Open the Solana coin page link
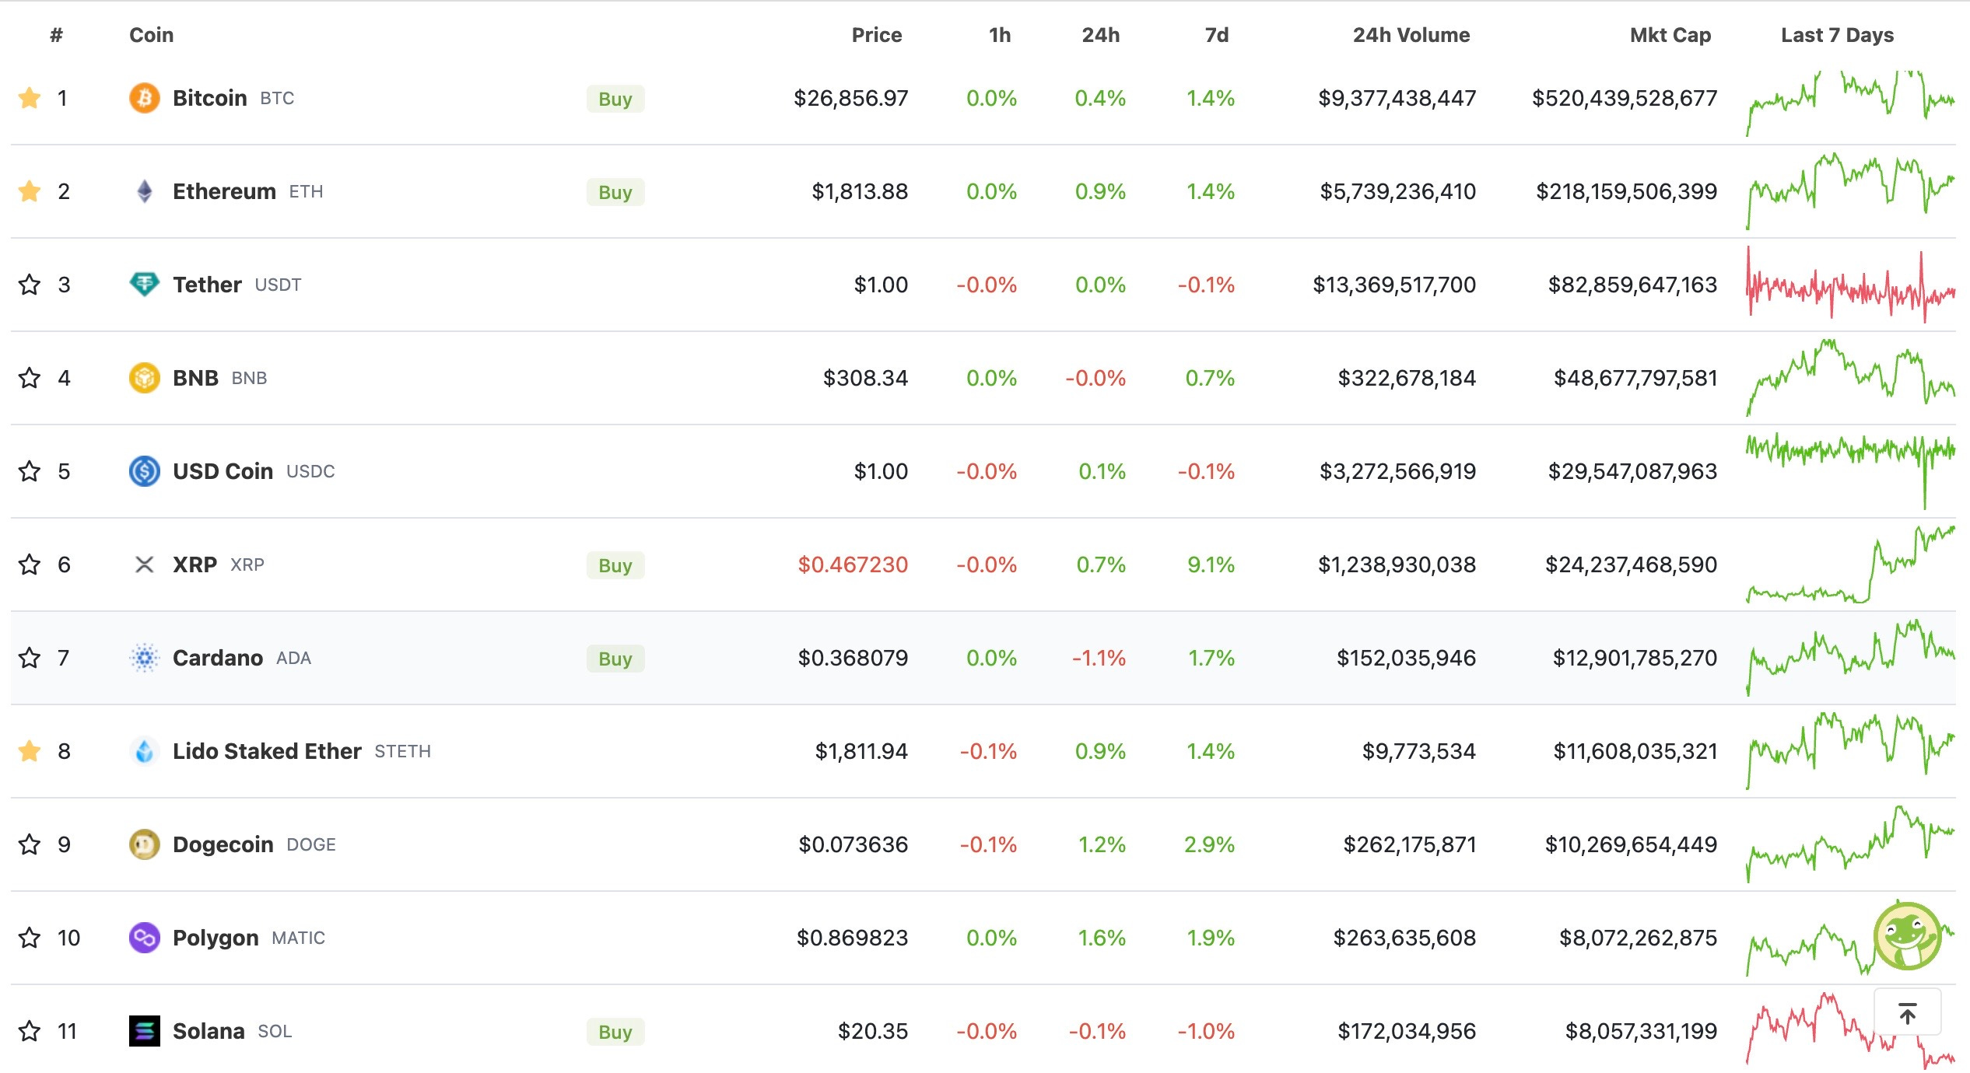This screenshot has width=1970, height=1073. click(x=209, y=1031)
